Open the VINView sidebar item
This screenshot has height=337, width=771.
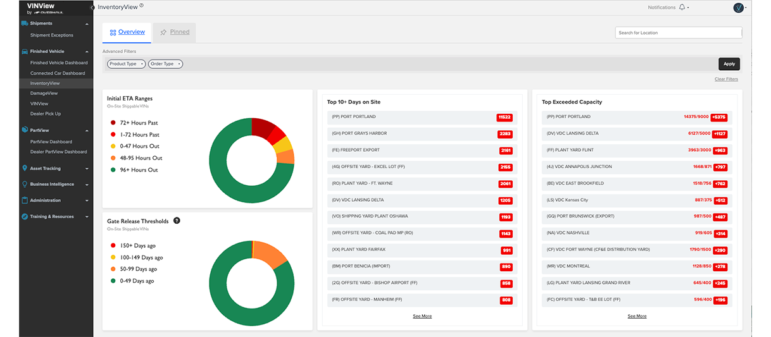pyautogui.click(x=39, y=104)
